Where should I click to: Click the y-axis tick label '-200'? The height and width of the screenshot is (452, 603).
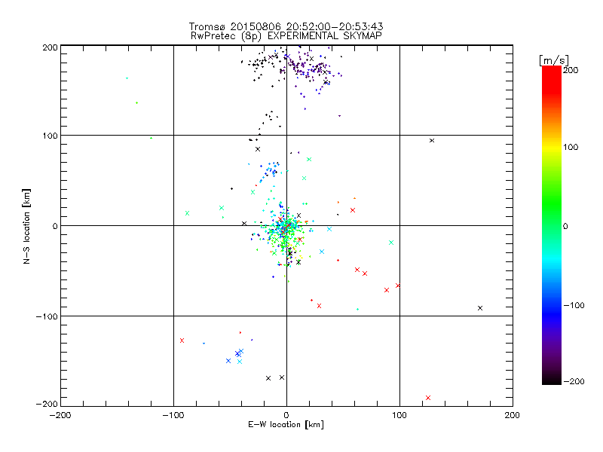(x=47, y=404)
